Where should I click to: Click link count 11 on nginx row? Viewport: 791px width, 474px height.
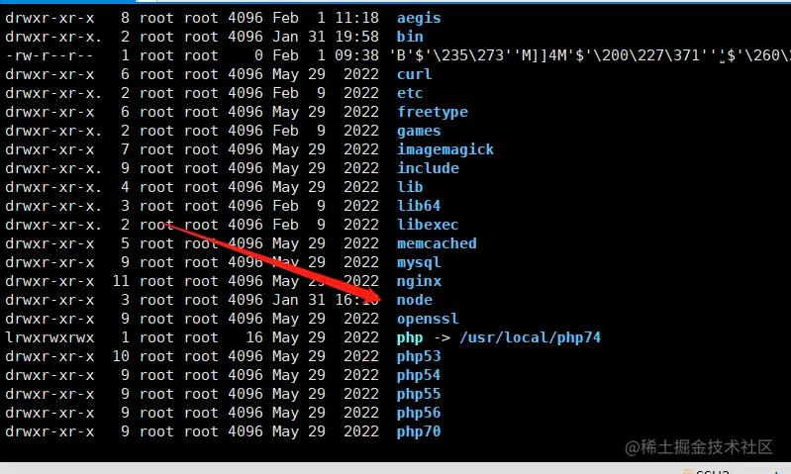coord(121,281)
